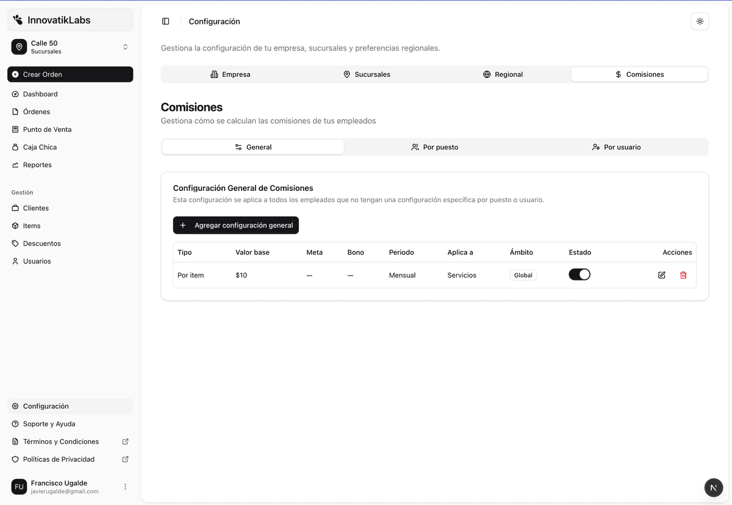Click the Global ámbito badge
The image size is (732, 505).
pyautogui.click(x=523, y=275)
